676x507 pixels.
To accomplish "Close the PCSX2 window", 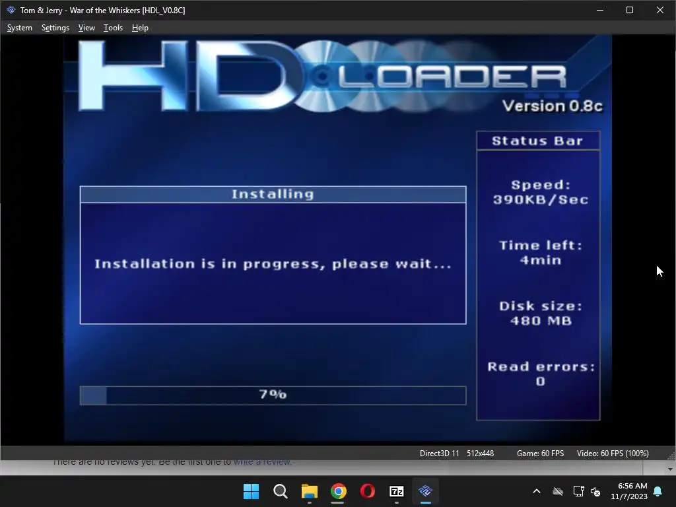I will [660, 10].
